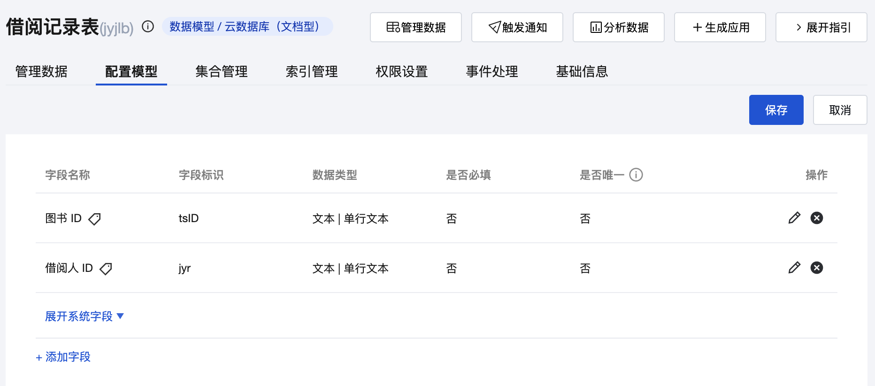Expand system fields via 展开系统字段
This screenshot has width=875, height=386.
pos(84,316)
